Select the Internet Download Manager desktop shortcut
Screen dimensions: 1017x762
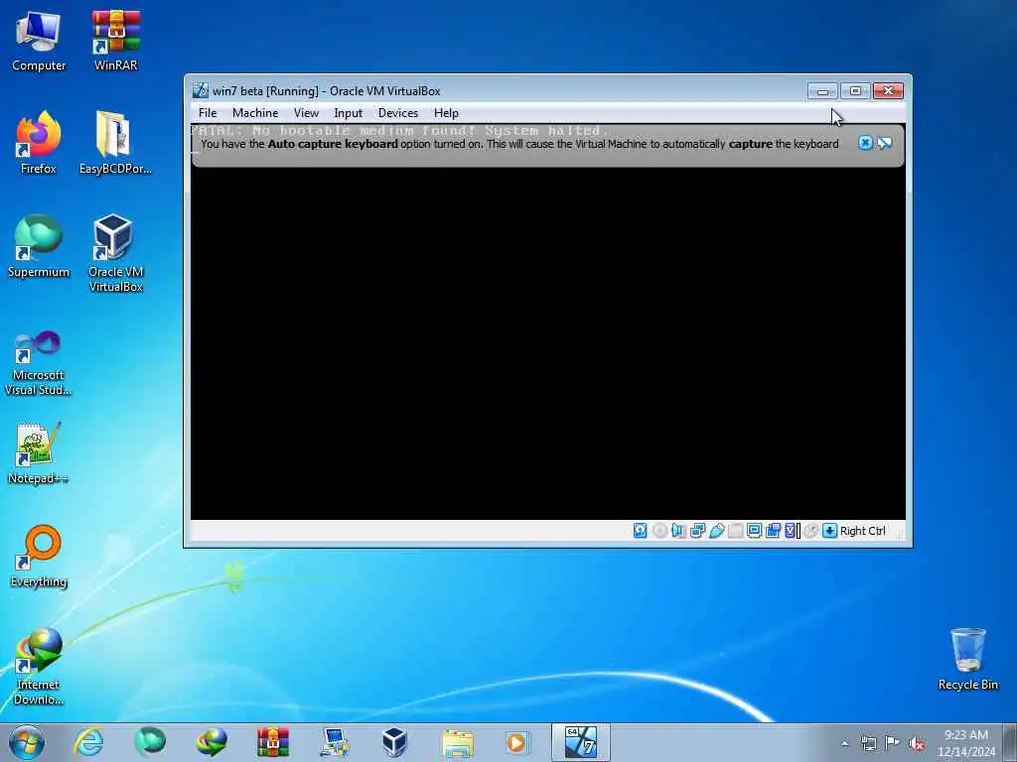click(x=39, y=666)
